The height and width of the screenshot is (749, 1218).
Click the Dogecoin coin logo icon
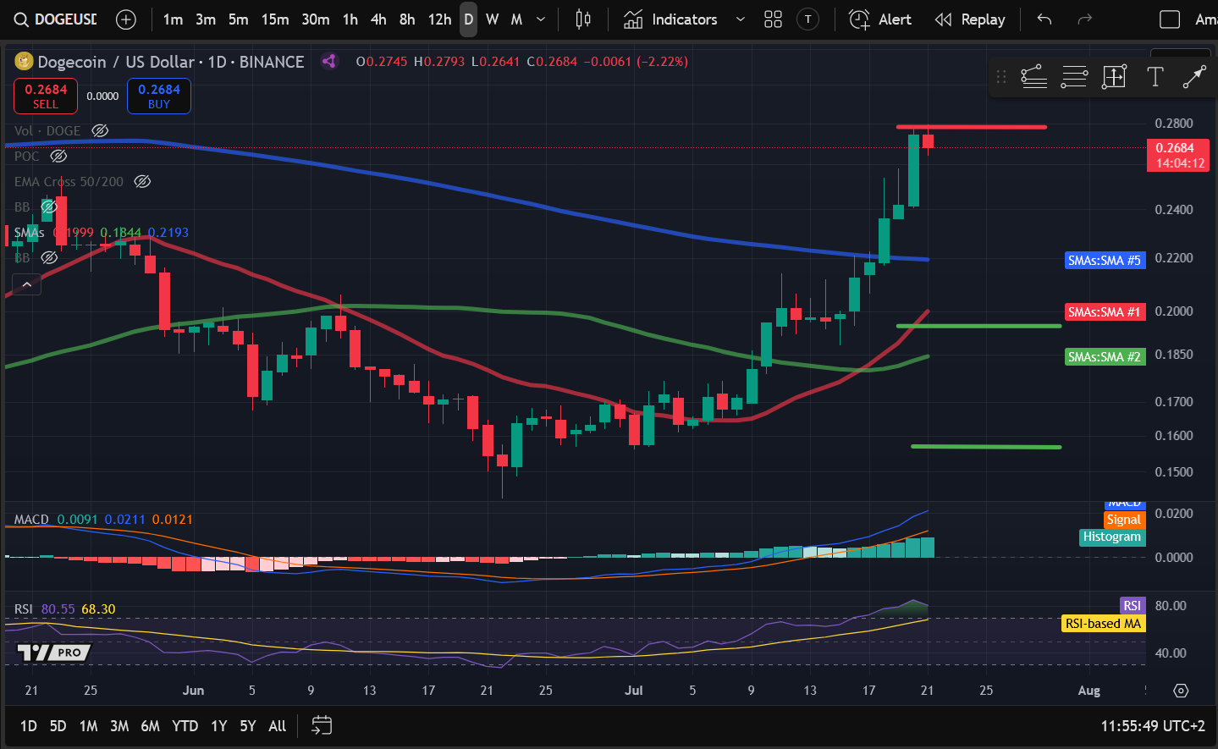[x=24, y=61]
